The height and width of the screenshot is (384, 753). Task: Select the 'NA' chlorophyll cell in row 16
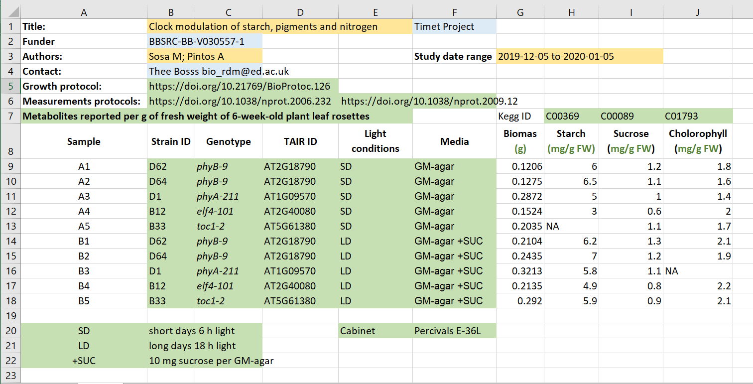coord(698,271)
